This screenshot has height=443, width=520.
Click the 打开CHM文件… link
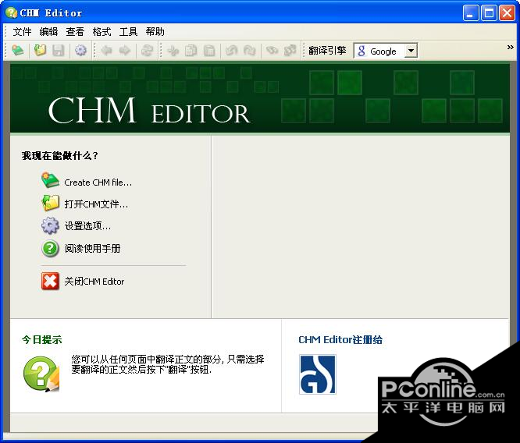click(96, 204)
